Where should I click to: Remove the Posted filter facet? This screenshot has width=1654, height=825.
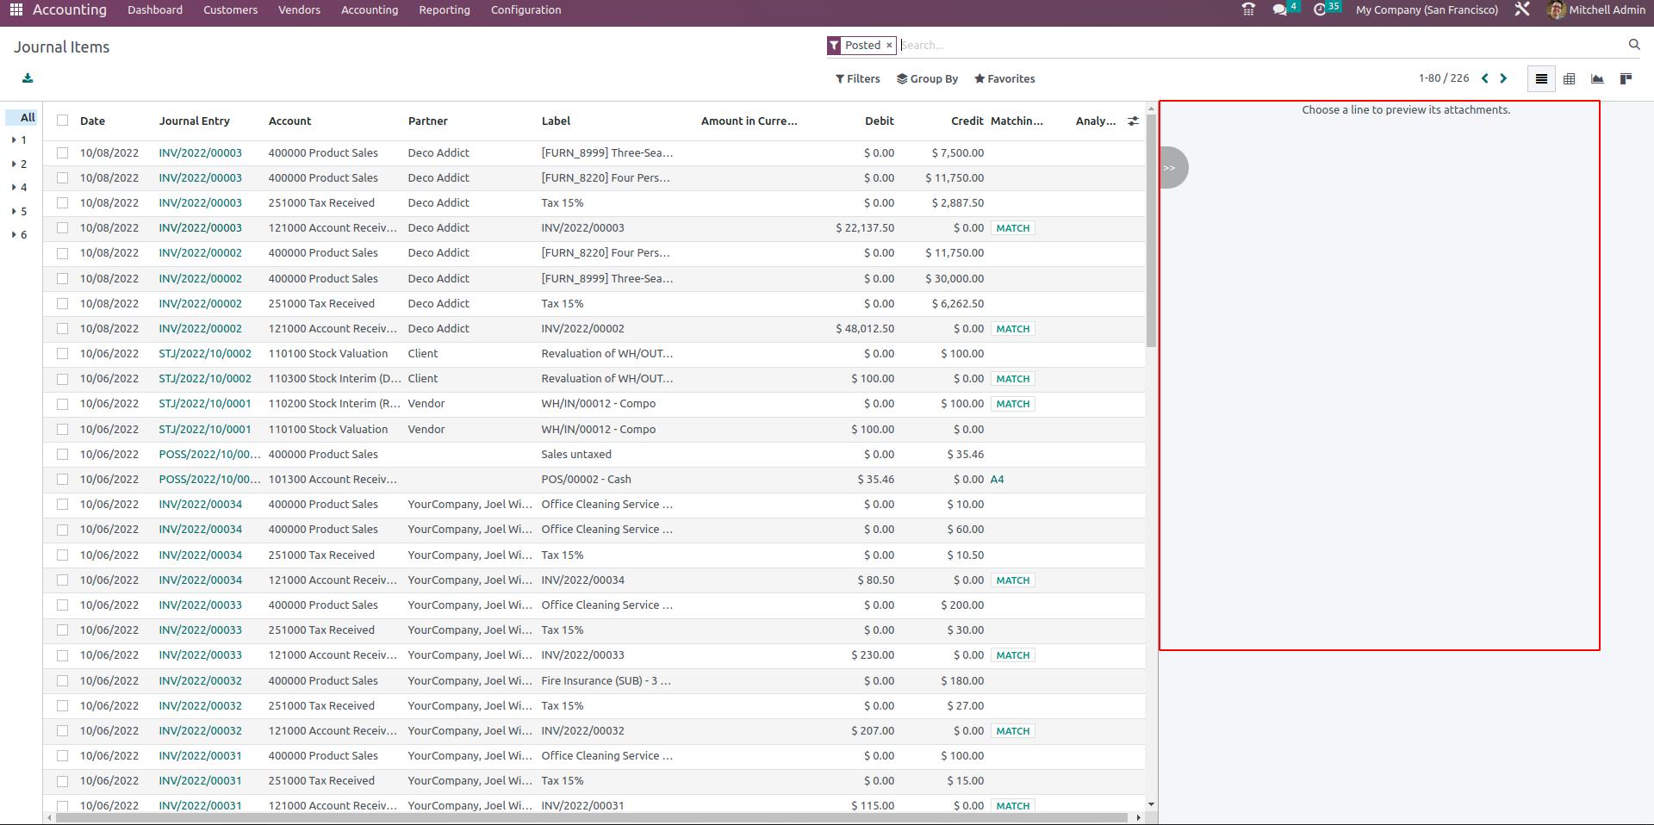pos(889,45)
